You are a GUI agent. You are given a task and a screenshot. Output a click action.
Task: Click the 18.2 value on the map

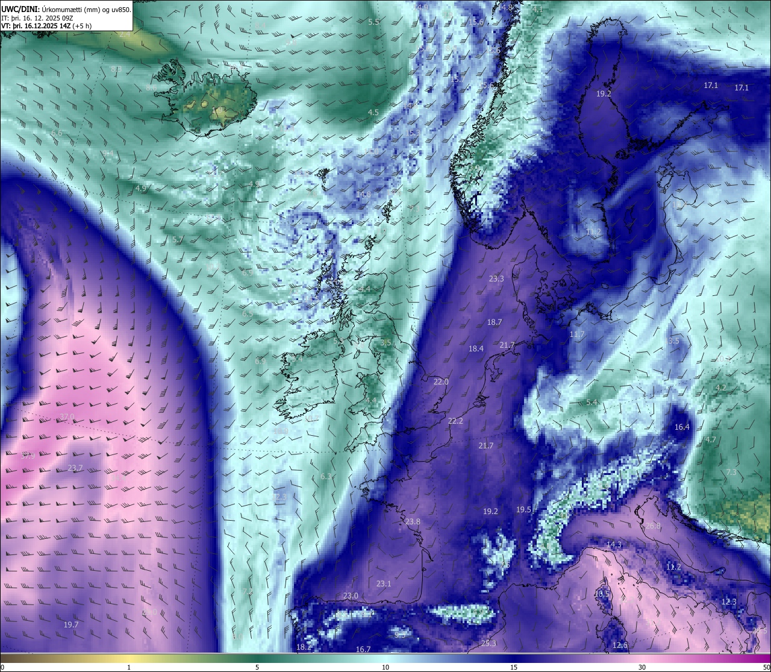[x=304, y=647]
